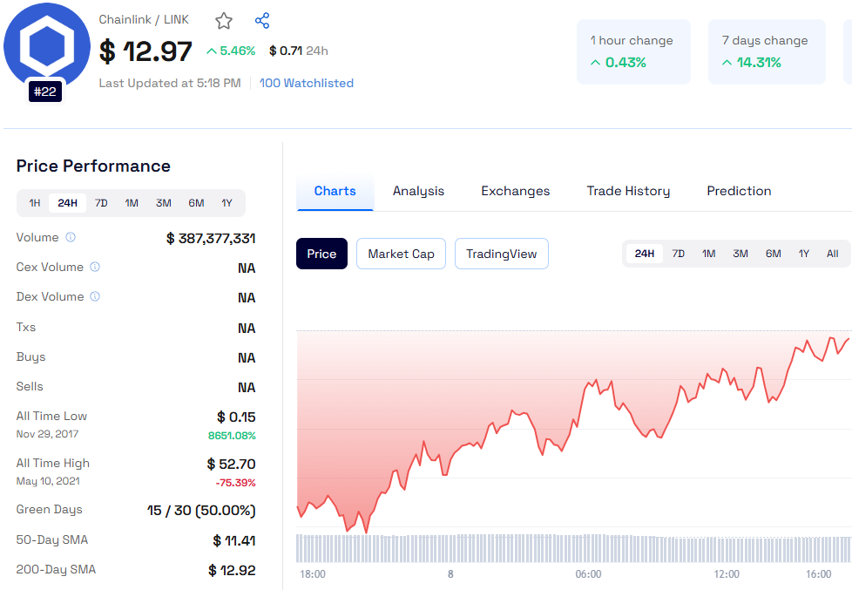Set chart range to 24H
Viewport: 852px width, 590px height.
(645, 254)
